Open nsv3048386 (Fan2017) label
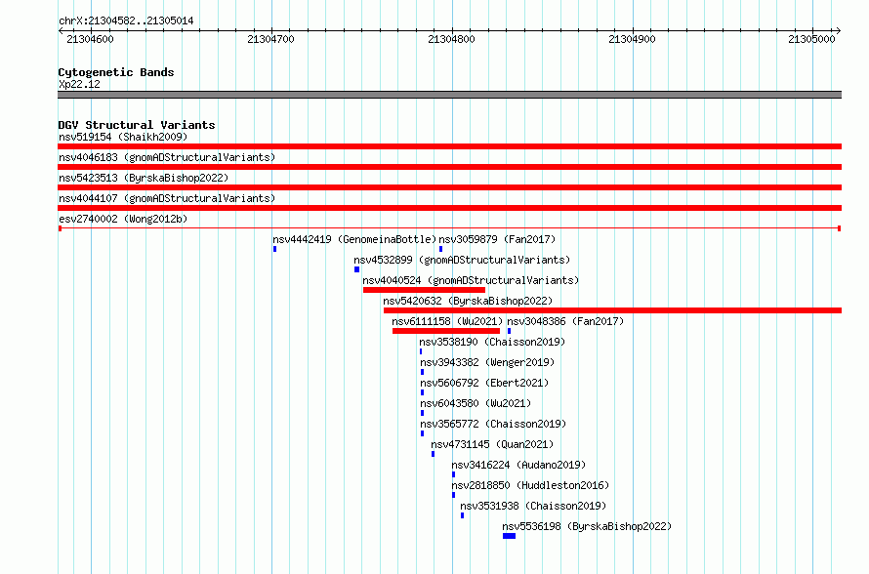 (x=566, y=321)
